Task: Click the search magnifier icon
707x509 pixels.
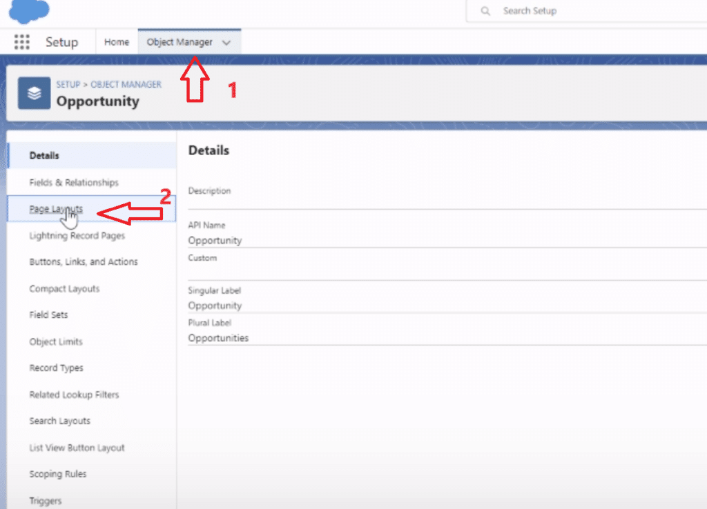Action: 485,11
